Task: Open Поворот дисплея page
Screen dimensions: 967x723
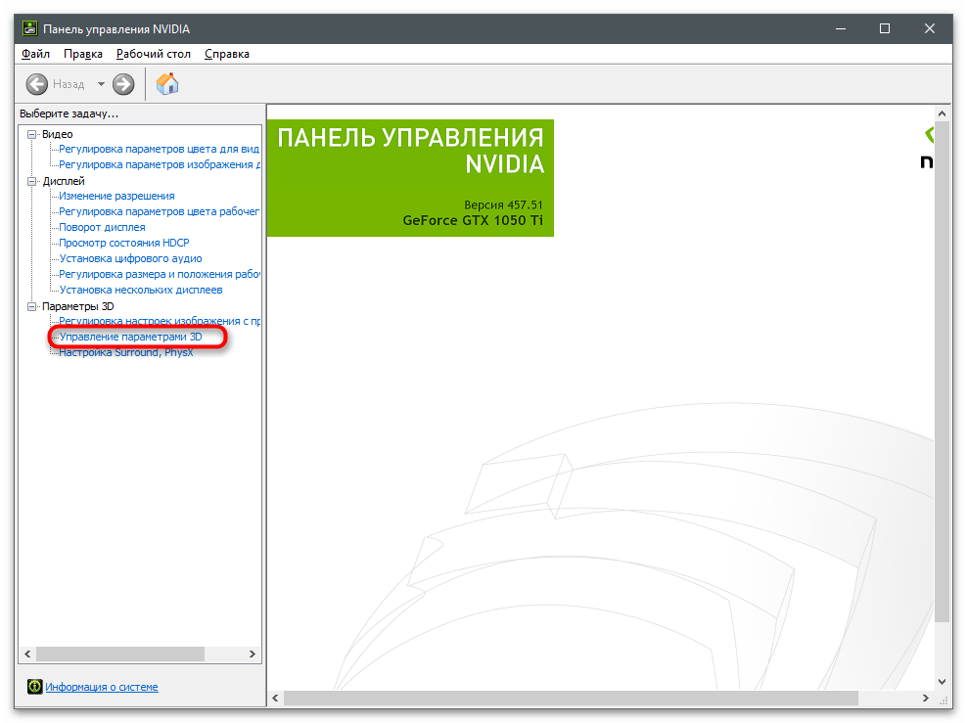Action: 102,227
